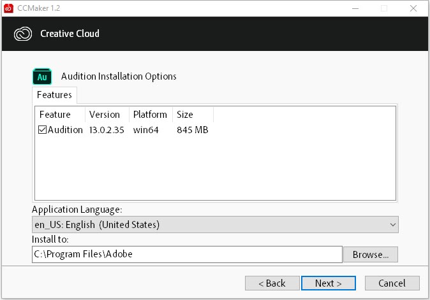Viewport: 430px width, 300px height.
Task: Click the win64 platform cell
Action: pyautogui.click(x=145, y=130)
